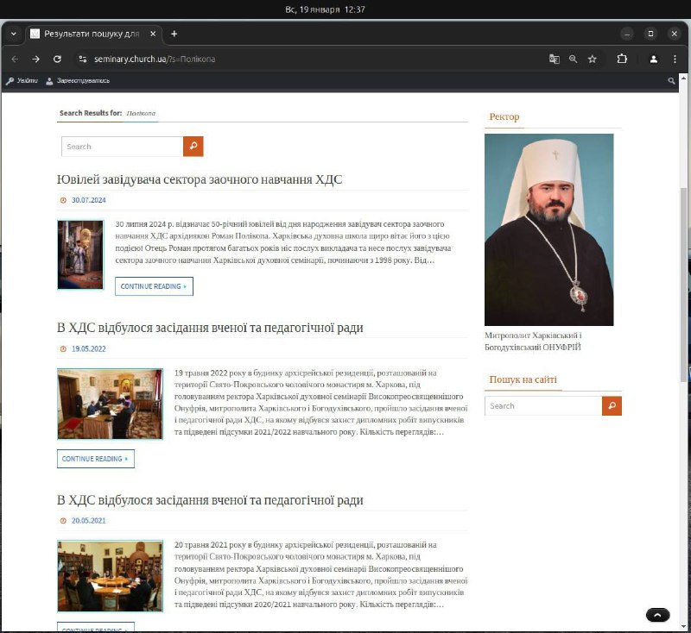Open the 19.05.2022 article titled В ХДС відбулося засідання
This screenshot has height=633, width=691.
(x=210, y=328)
